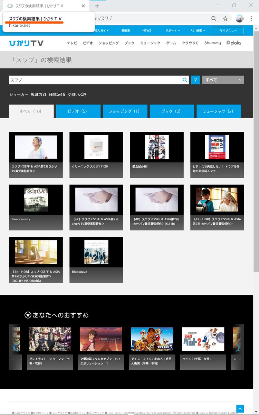Image resolution: width=259 pixels, height=415 pixels.
Task: Open アイス・エイジ5 recommendation
Action: (152, 347)
